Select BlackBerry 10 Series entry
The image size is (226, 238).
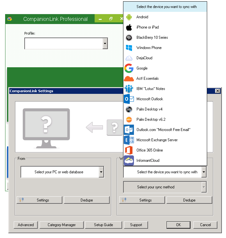165,37
